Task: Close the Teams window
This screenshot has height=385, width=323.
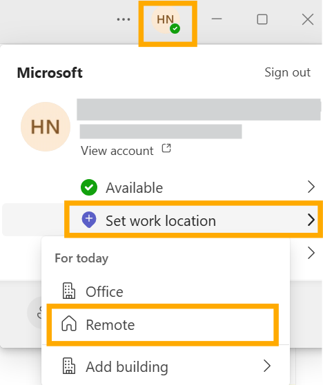Action: tap(308, 19)
